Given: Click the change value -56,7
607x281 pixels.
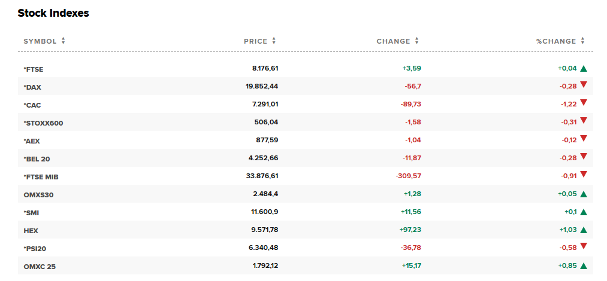Looking at the screenshot, I should click(413, 87).
